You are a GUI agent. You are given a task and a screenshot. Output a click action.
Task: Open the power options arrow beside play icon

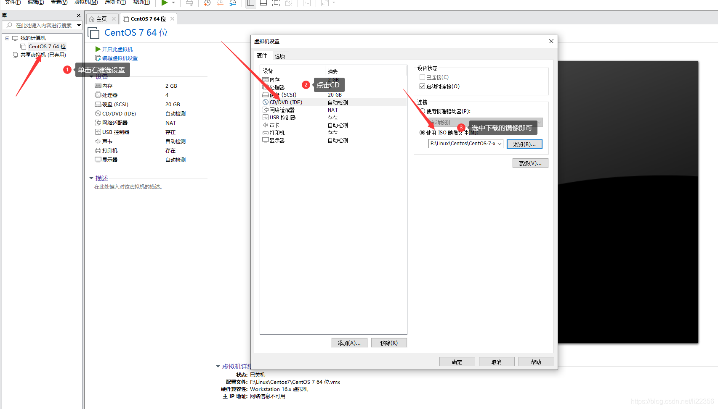click(x=173, y=3)
